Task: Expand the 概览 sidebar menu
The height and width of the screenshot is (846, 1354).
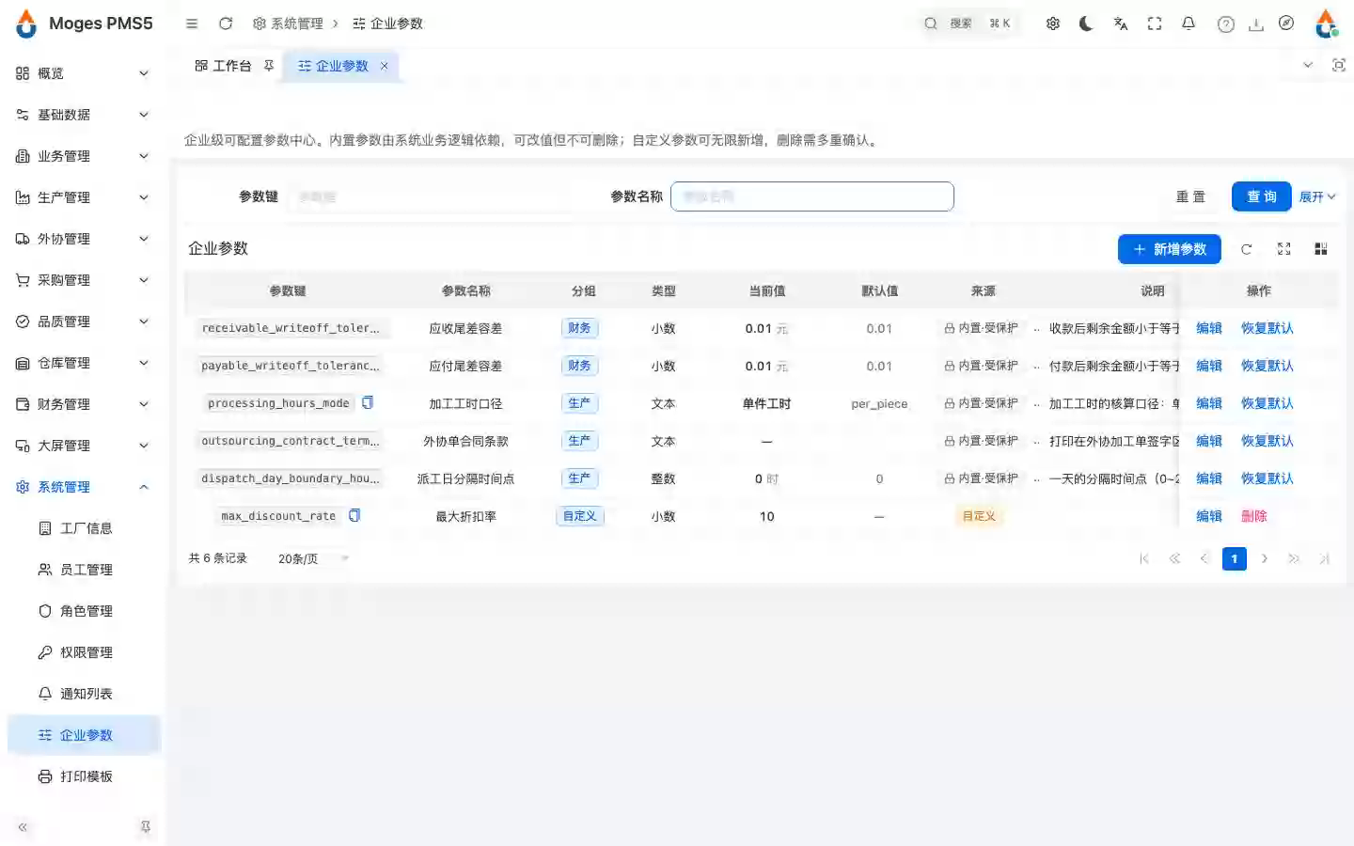Action: (83, 73)
